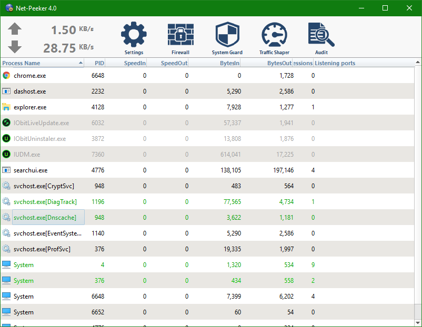
Task: Click the Listening ports column header
Action: (x=335, y=63)
